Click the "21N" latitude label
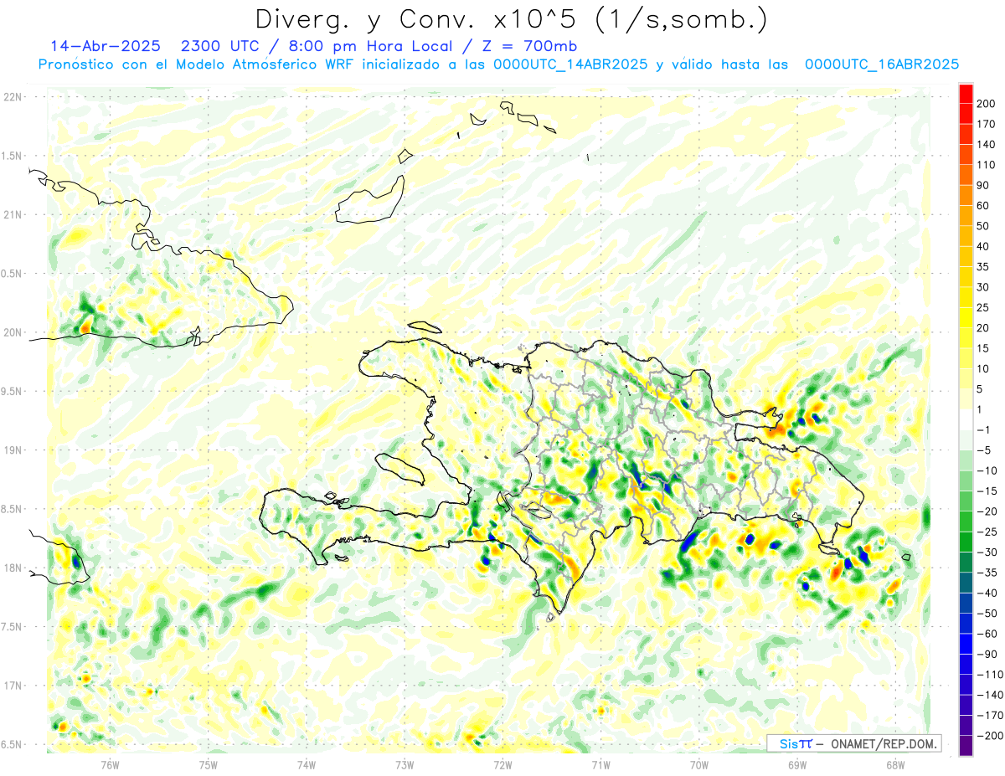1005x776 pixels. pyautogui.click(x=12, y=214)
